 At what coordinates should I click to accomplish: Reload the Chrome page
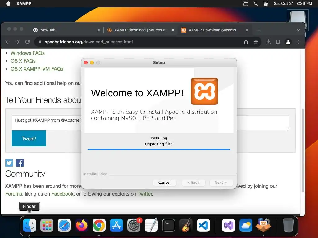27,42
